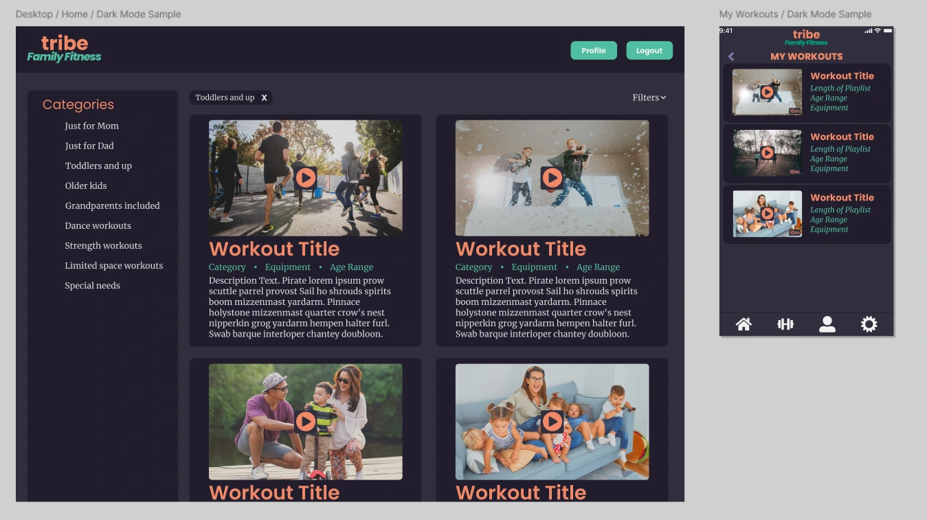The image size is (927, 520).
Task: Open Workout Title under the outdoor group workout image
Action: point(274,249)
